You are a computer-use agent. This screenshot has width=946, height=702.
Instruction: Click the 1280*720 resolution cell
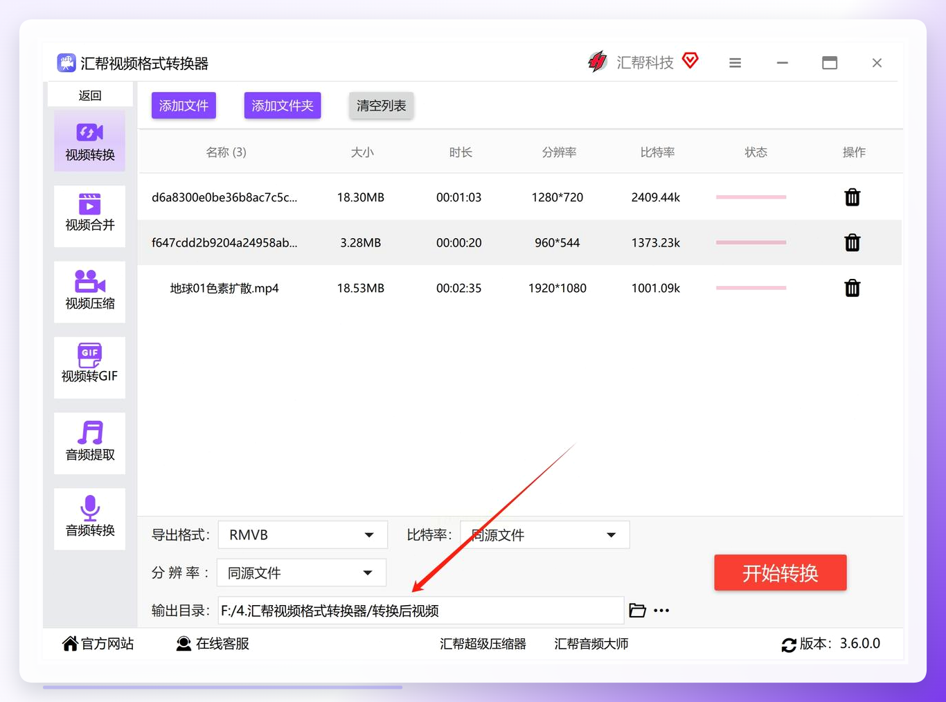click(557, 197)
